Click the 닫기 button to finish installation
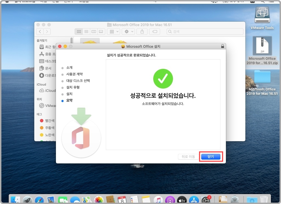Screen dimensions: 281x204 click(211, 157)
